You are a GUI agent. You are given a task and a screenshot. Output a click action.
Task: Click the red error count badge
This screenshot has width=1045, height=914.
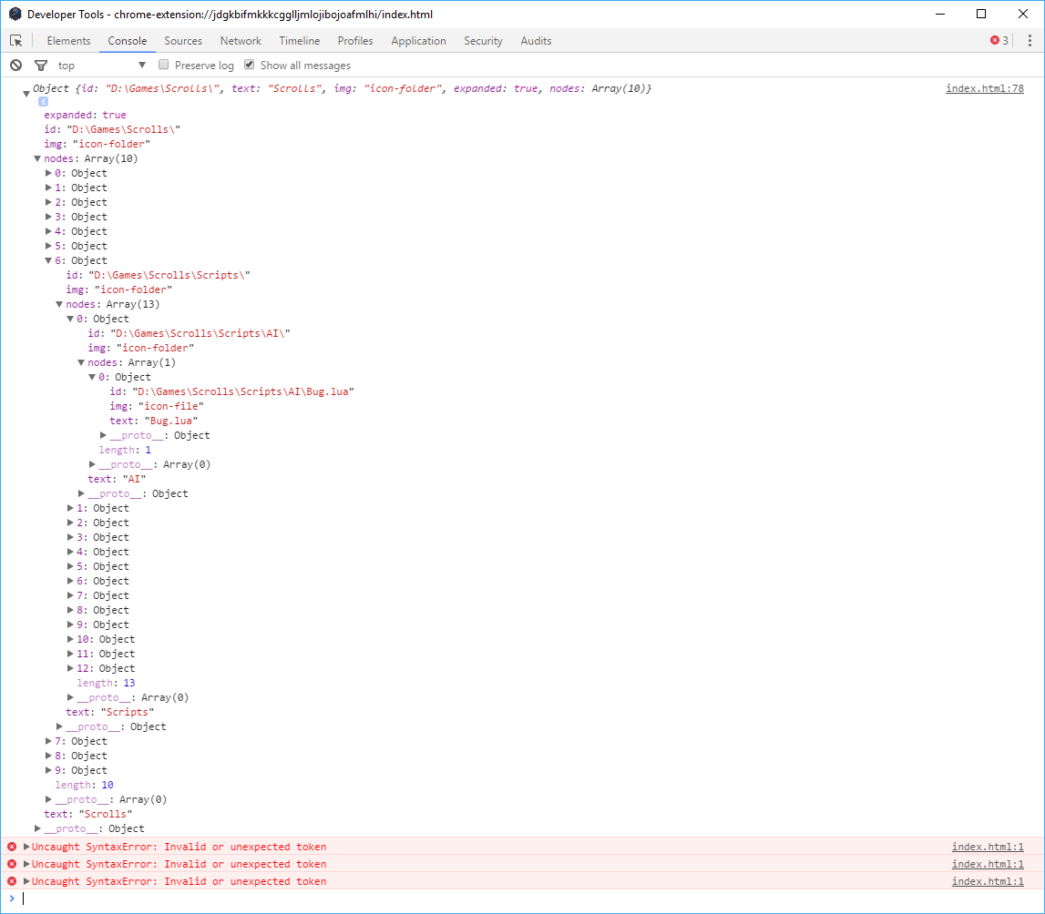coord(999,41)
